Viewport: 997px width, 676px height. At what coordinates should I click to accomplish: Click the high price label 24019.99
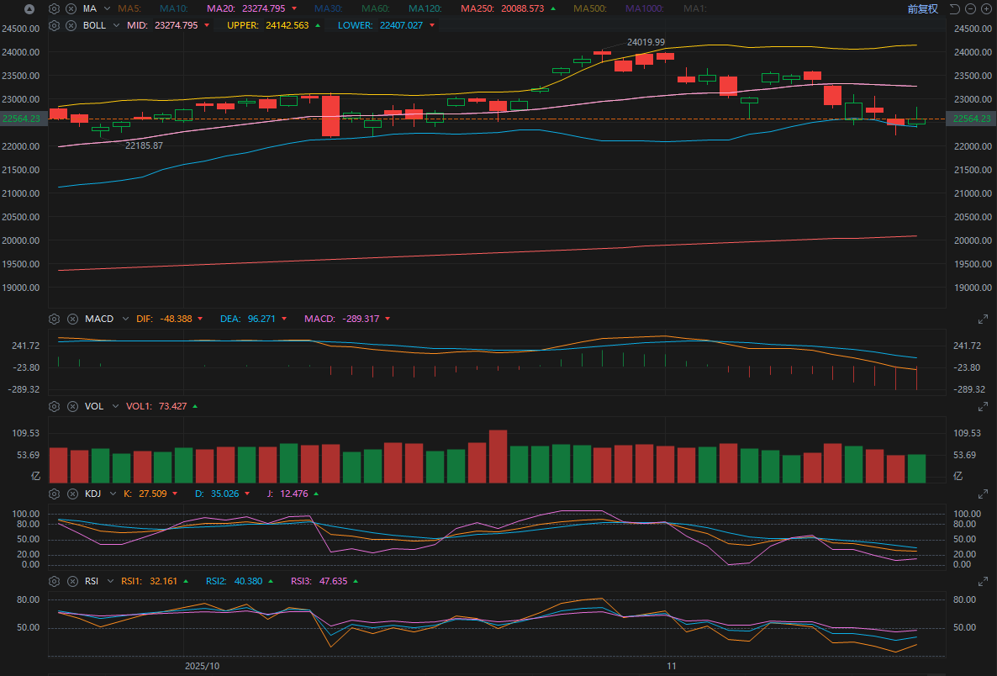coord(646,42)
